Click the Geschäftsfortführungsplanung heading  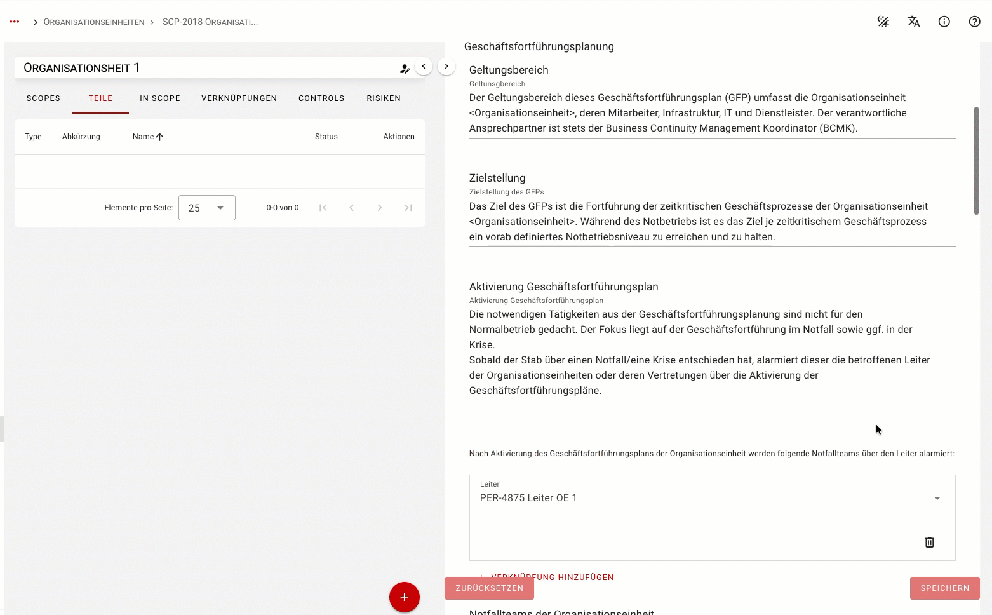[x=539, y=46]
